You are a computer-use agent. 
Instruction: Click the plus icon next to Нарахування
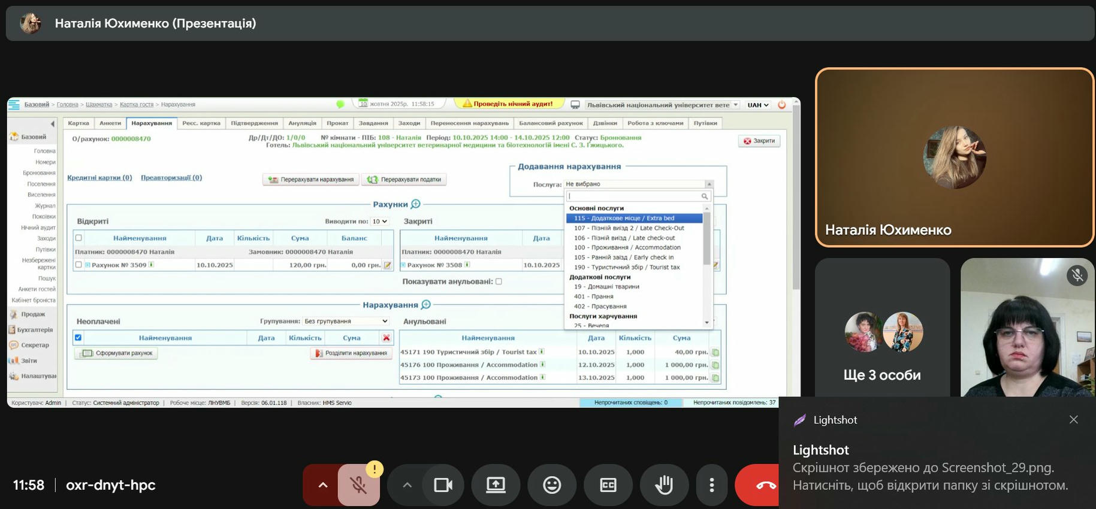[426, 305]
